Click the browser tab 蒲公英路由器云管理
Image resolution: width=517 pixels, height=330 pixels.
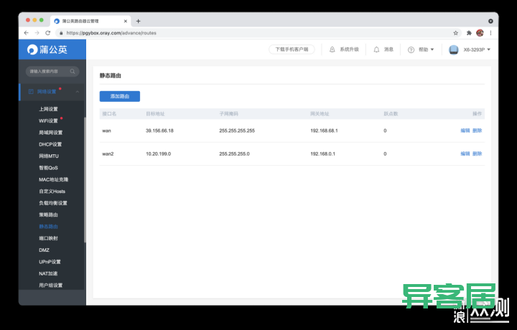90,21
